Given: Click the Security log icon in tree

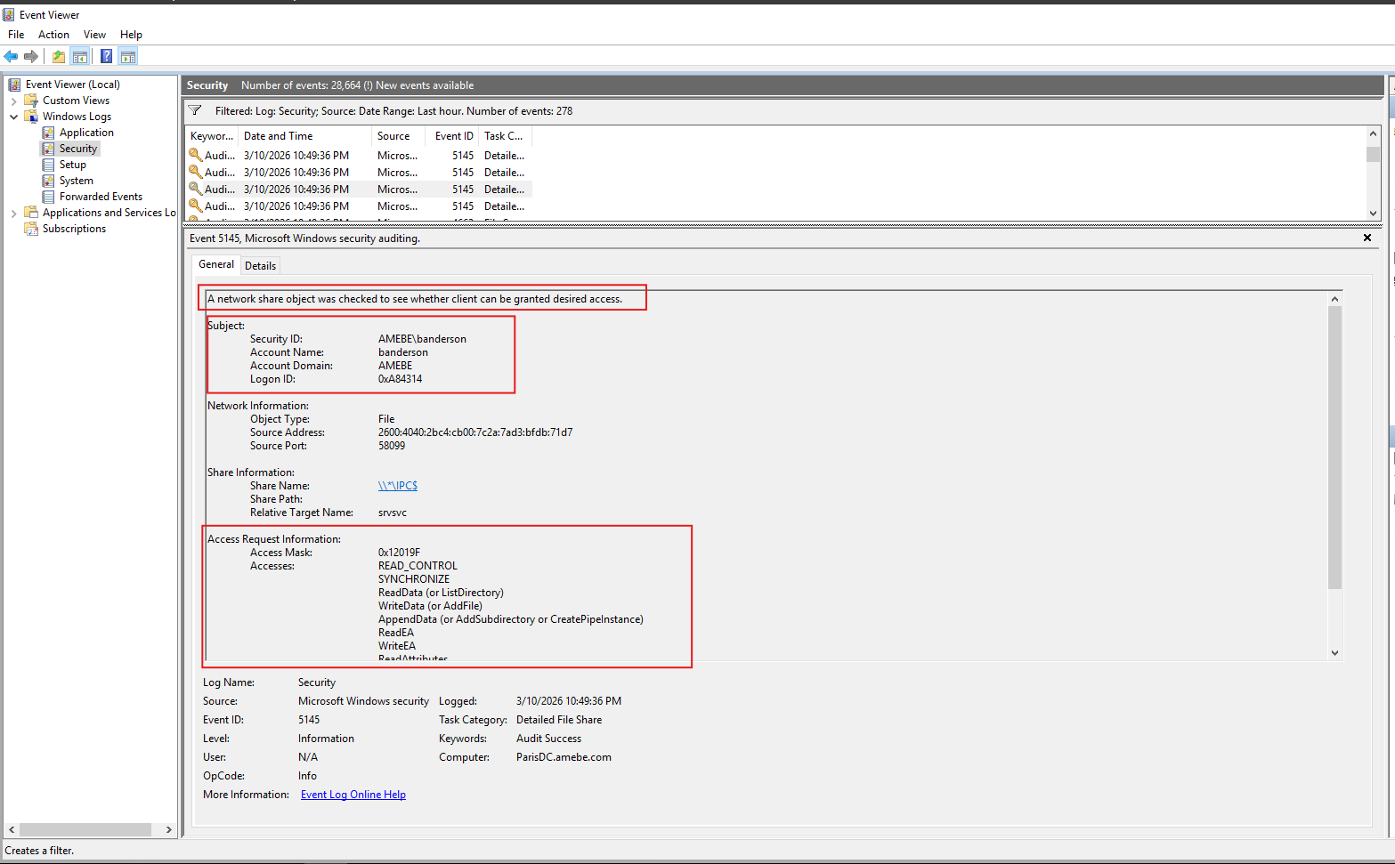Looking at the screenshot, I should pos(48,149).
